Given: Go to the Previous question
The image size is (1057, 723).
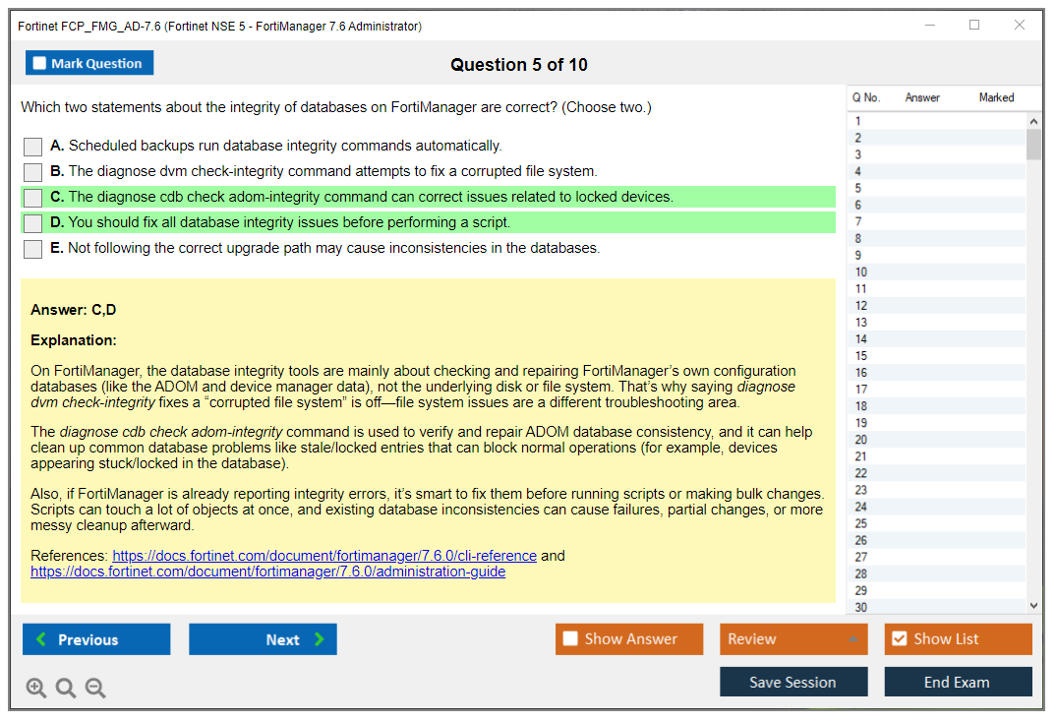Looking at the screenshot, I should [95, 638].
